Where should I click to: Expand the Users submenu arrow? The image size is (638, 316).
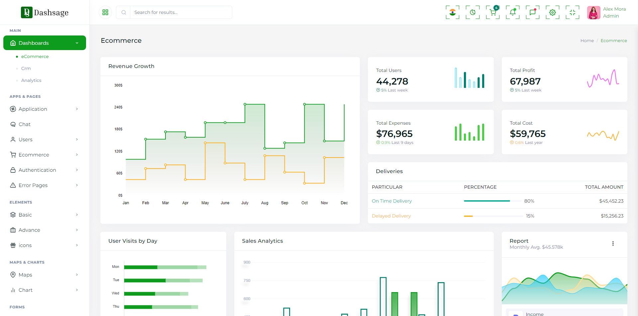[x=77, y=139]
